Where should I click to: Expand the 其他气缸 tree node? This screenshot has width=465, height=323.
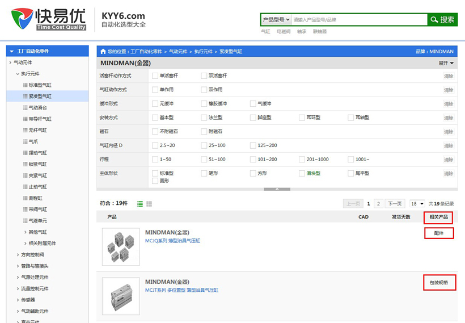pyautogui.click(x=25, y=232)
